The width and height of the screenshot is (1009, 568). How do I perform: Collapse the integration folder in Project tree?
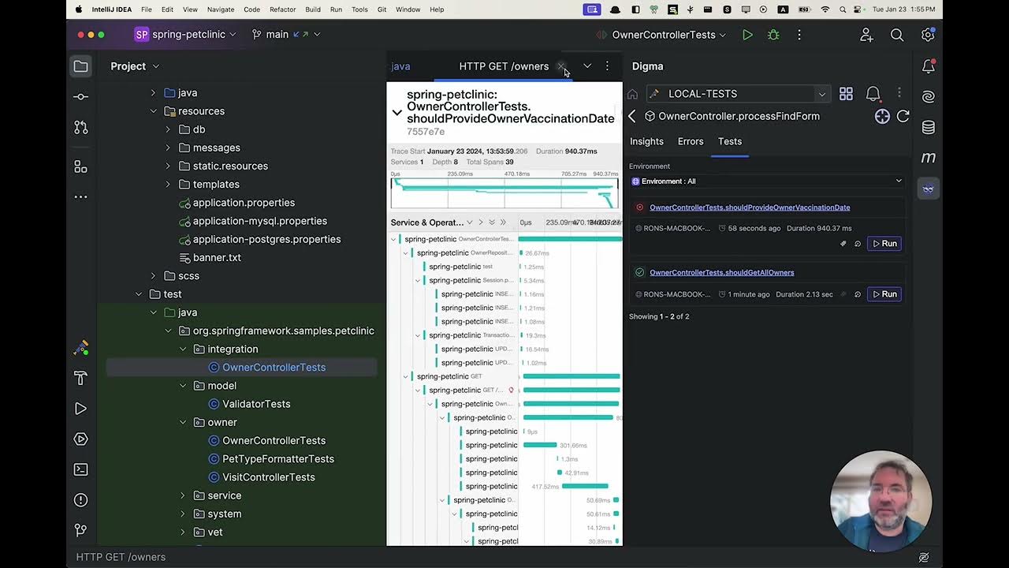[183, 349]
